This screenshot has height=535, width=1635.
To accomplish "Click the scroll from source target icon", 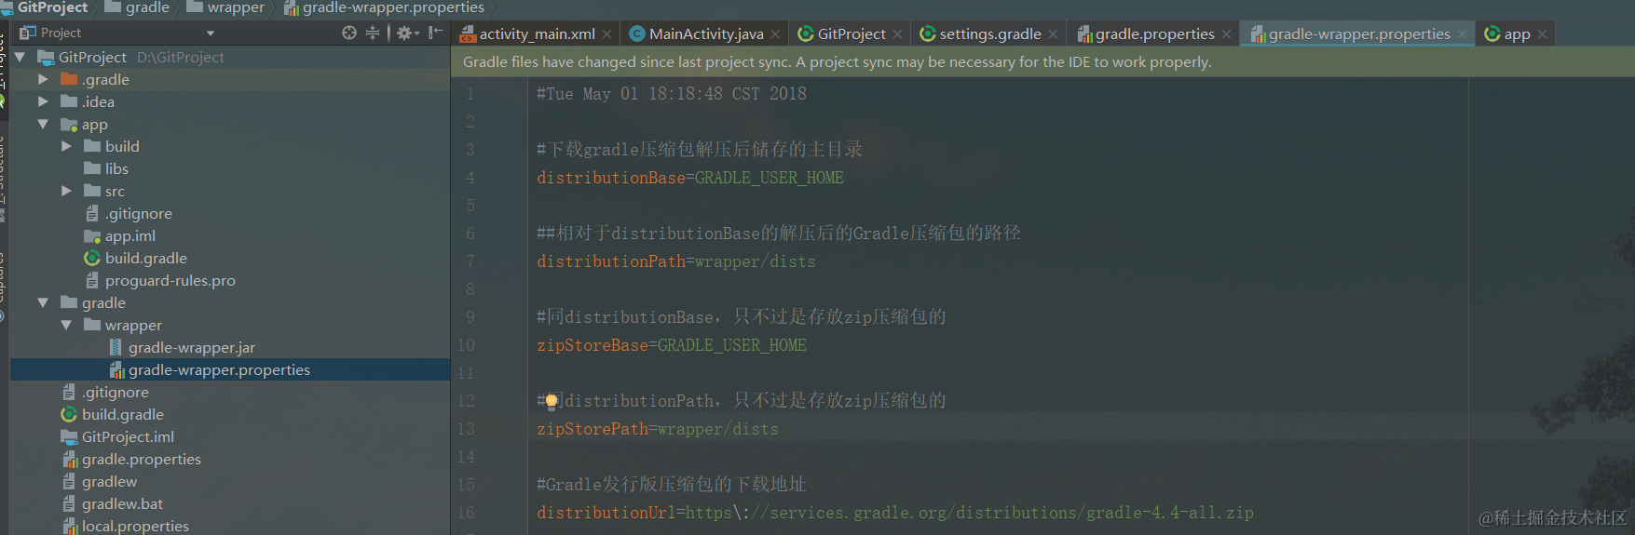I will pyautogui.click(x=349, y=33).
